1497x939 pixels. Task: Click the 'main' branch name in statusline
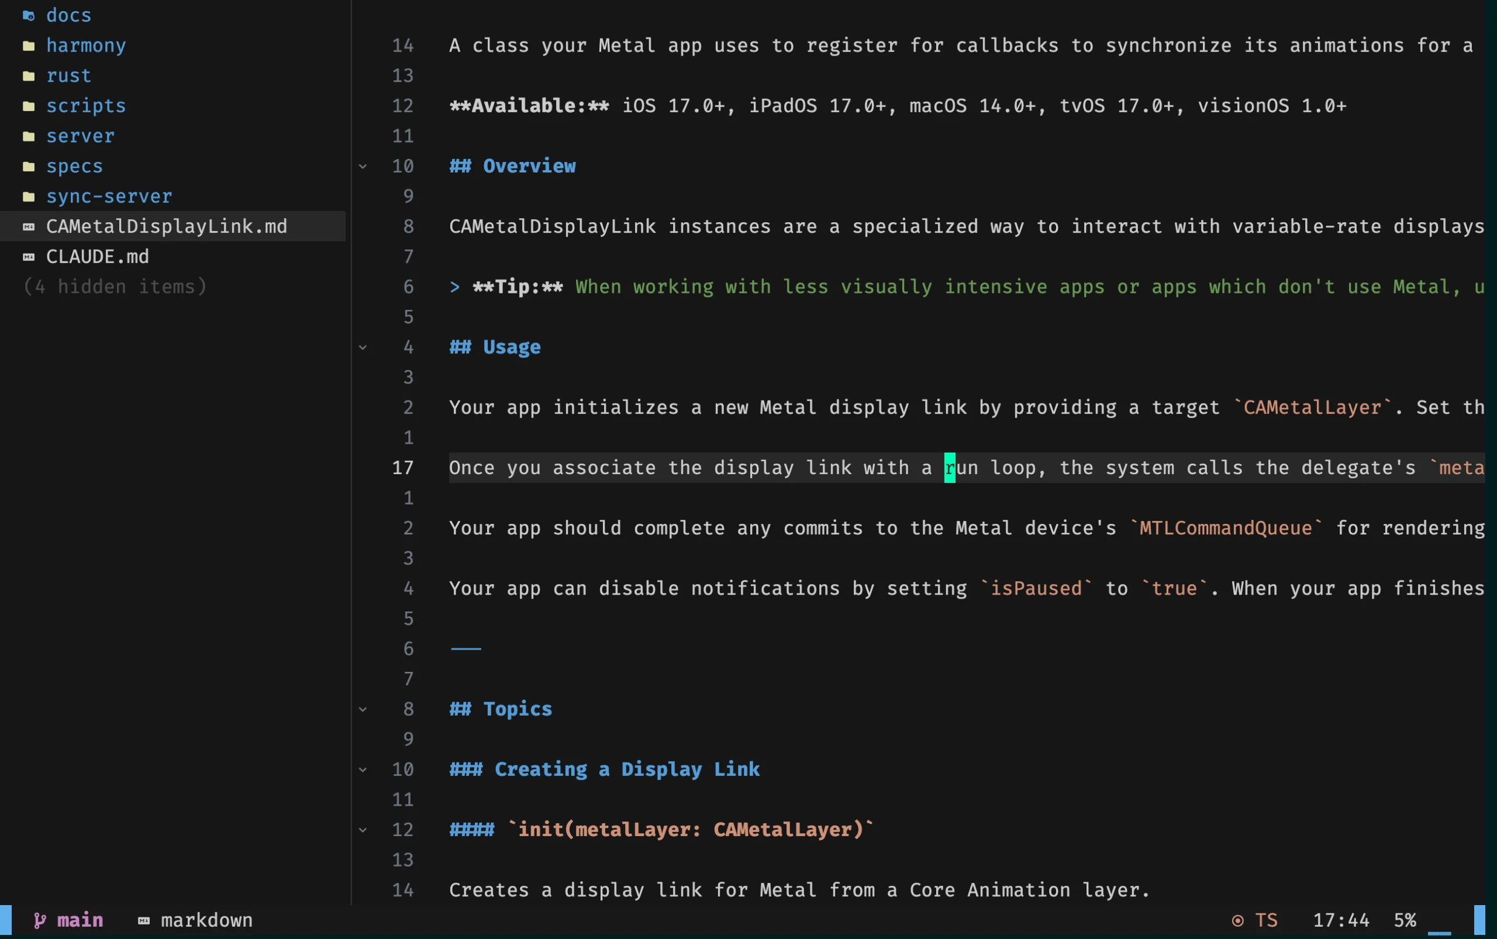coord(80,920)
